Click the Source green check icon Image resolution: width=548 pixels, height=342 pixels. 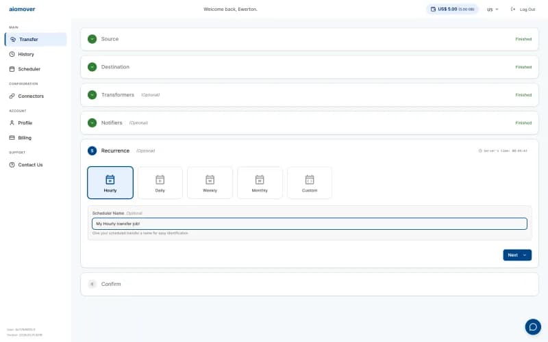click(92, 39)
